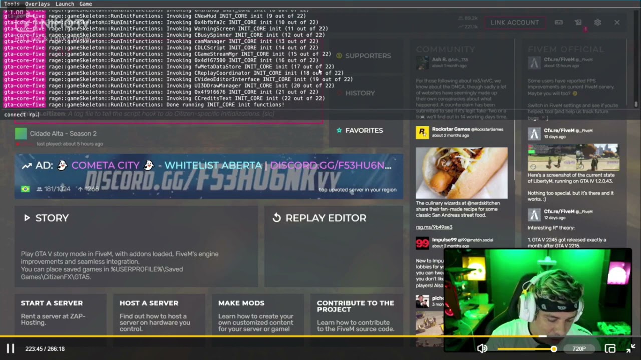
Task: Click the FIVEM OFFICIAL feed heading
Action: coord(566,49)
